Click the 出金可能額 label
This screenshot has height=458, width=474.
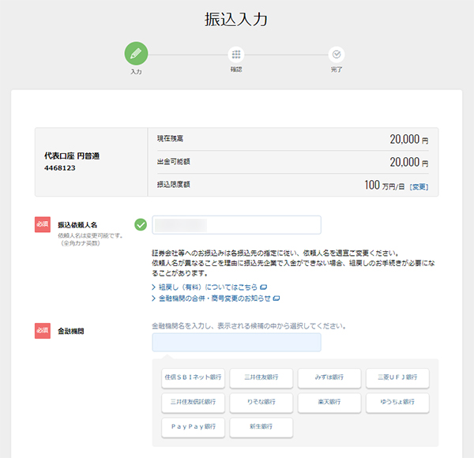(x=173, y=162)
